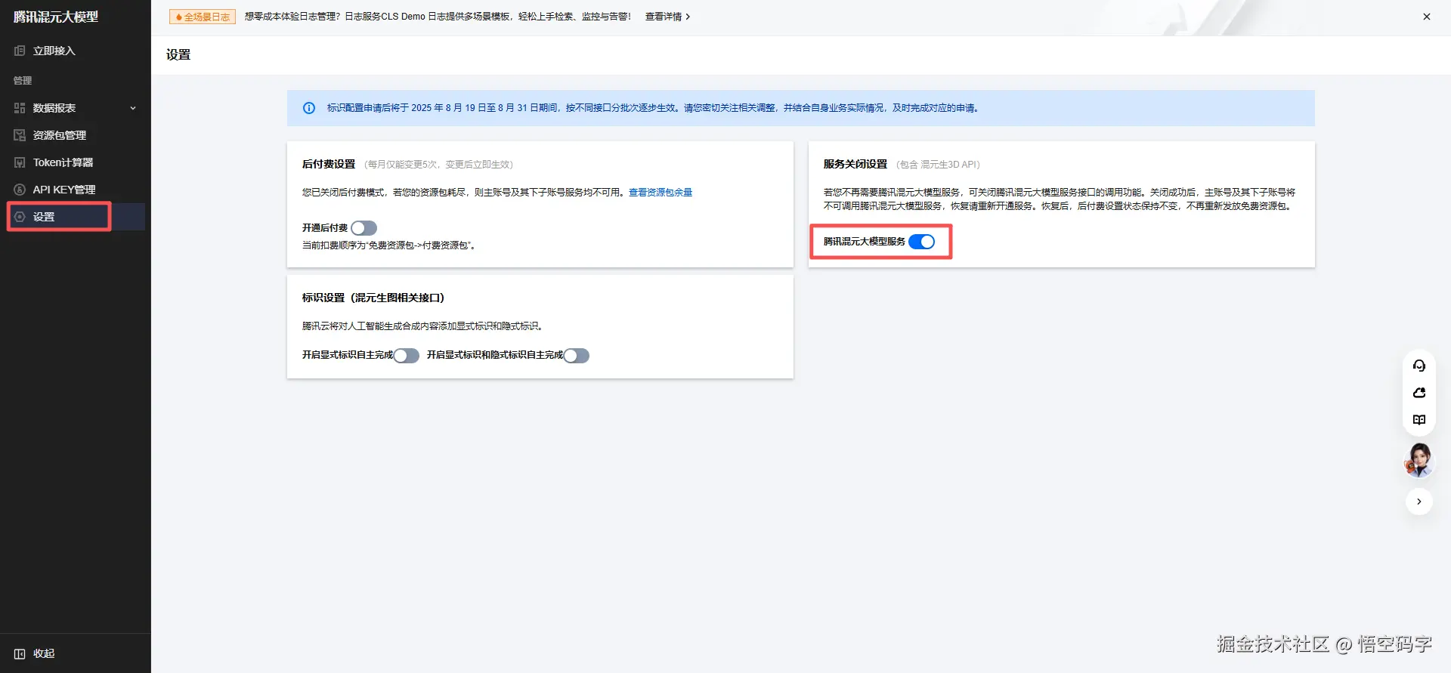1451x673 pixels.
Task: Click the note 每月仅能变更5次，变更后立即生效
Action: click(438, 165)
